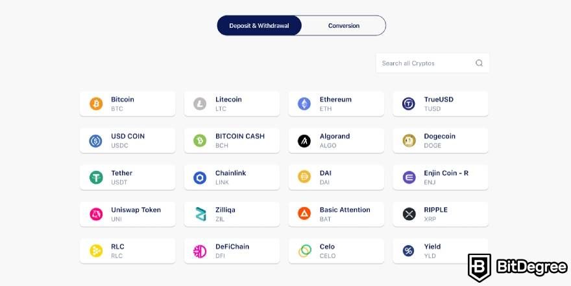
Task: Open the Enjin Coin ENJ card
Action: coord(441,177)
